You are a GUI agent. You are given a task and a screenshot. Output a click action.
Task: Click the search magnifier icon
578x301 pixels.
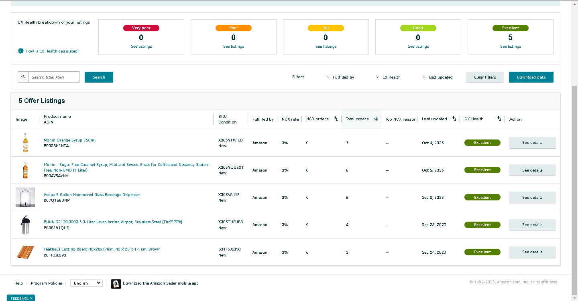(23, 77)
